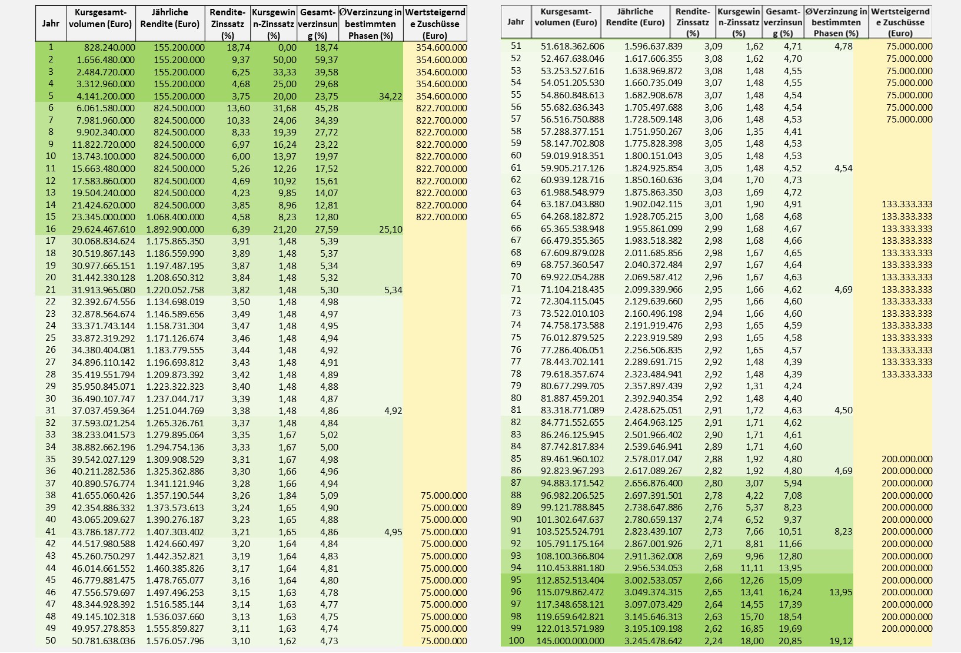Select cell value 38.233.041.573
The image size is (961, 653).
coord(104,435)
